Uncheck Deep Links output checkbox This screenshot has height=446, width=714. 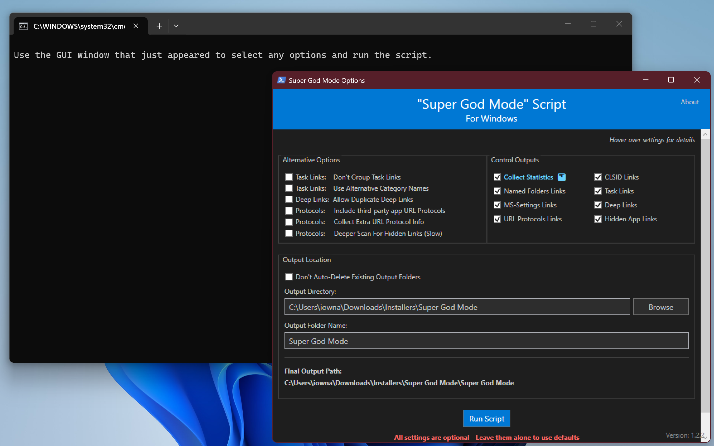point(598,205)
